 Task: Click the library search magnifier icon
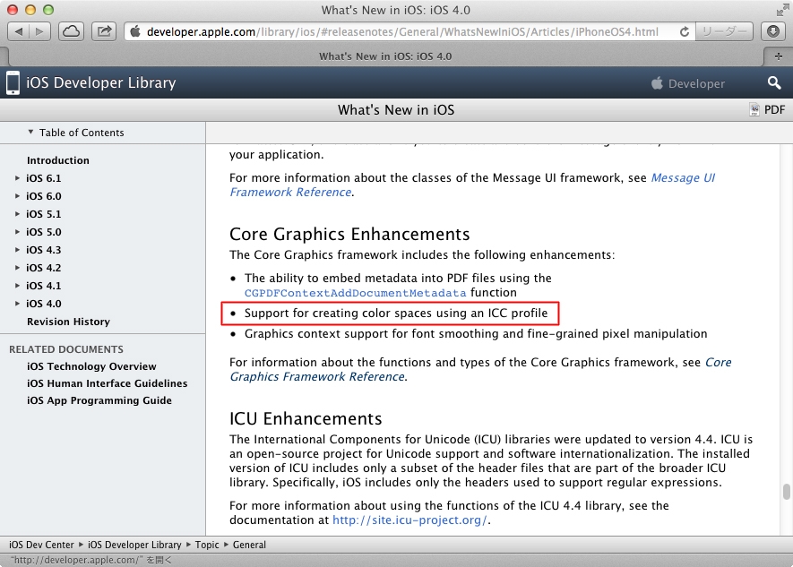774,83
